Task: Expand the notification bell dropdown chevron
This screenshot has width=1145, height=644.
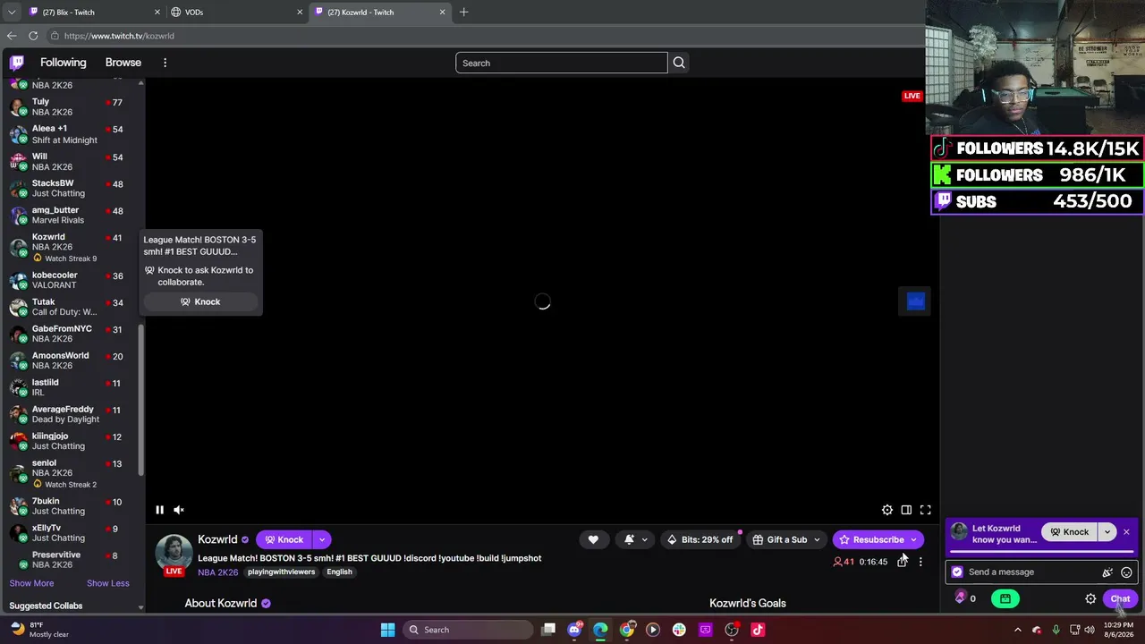Action: 644,539
